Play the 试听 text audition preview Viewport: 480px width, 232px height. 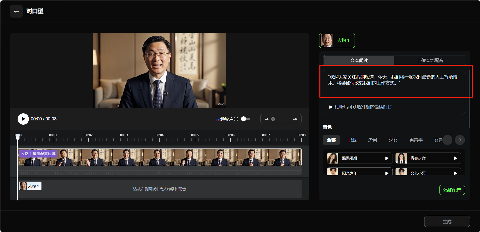click(x=331, y=107)
